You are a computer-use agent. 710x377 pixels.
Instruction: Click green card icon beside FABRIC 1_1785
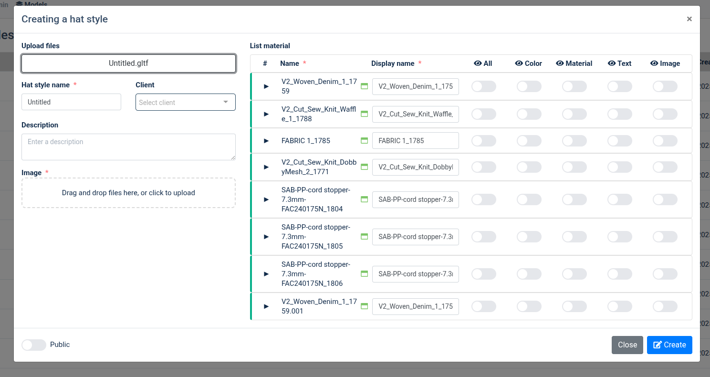tap(365, 141)
